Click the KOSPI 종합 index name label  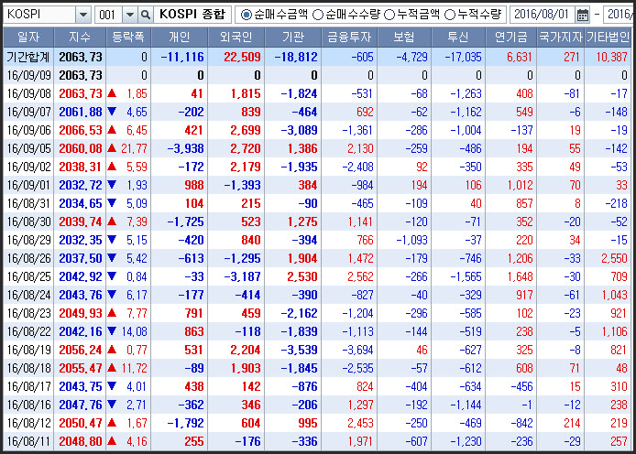click(x=192, y=15)
